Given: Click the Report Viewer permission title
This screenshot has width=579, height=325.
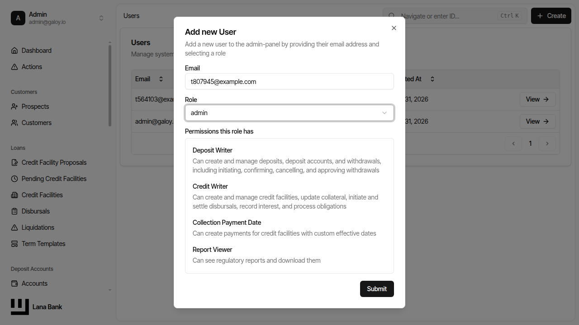Looking at the screenshot, I should (212, 250).
